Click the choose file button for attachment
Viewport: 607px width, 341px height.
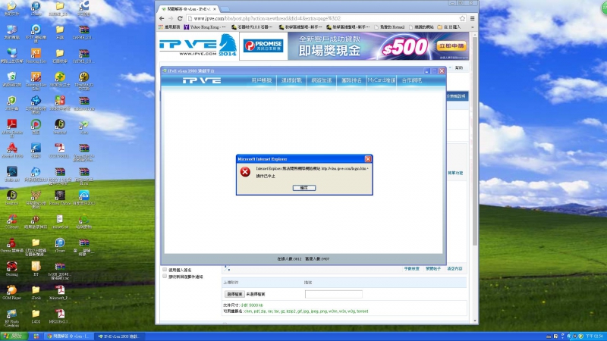click(234, 294)
